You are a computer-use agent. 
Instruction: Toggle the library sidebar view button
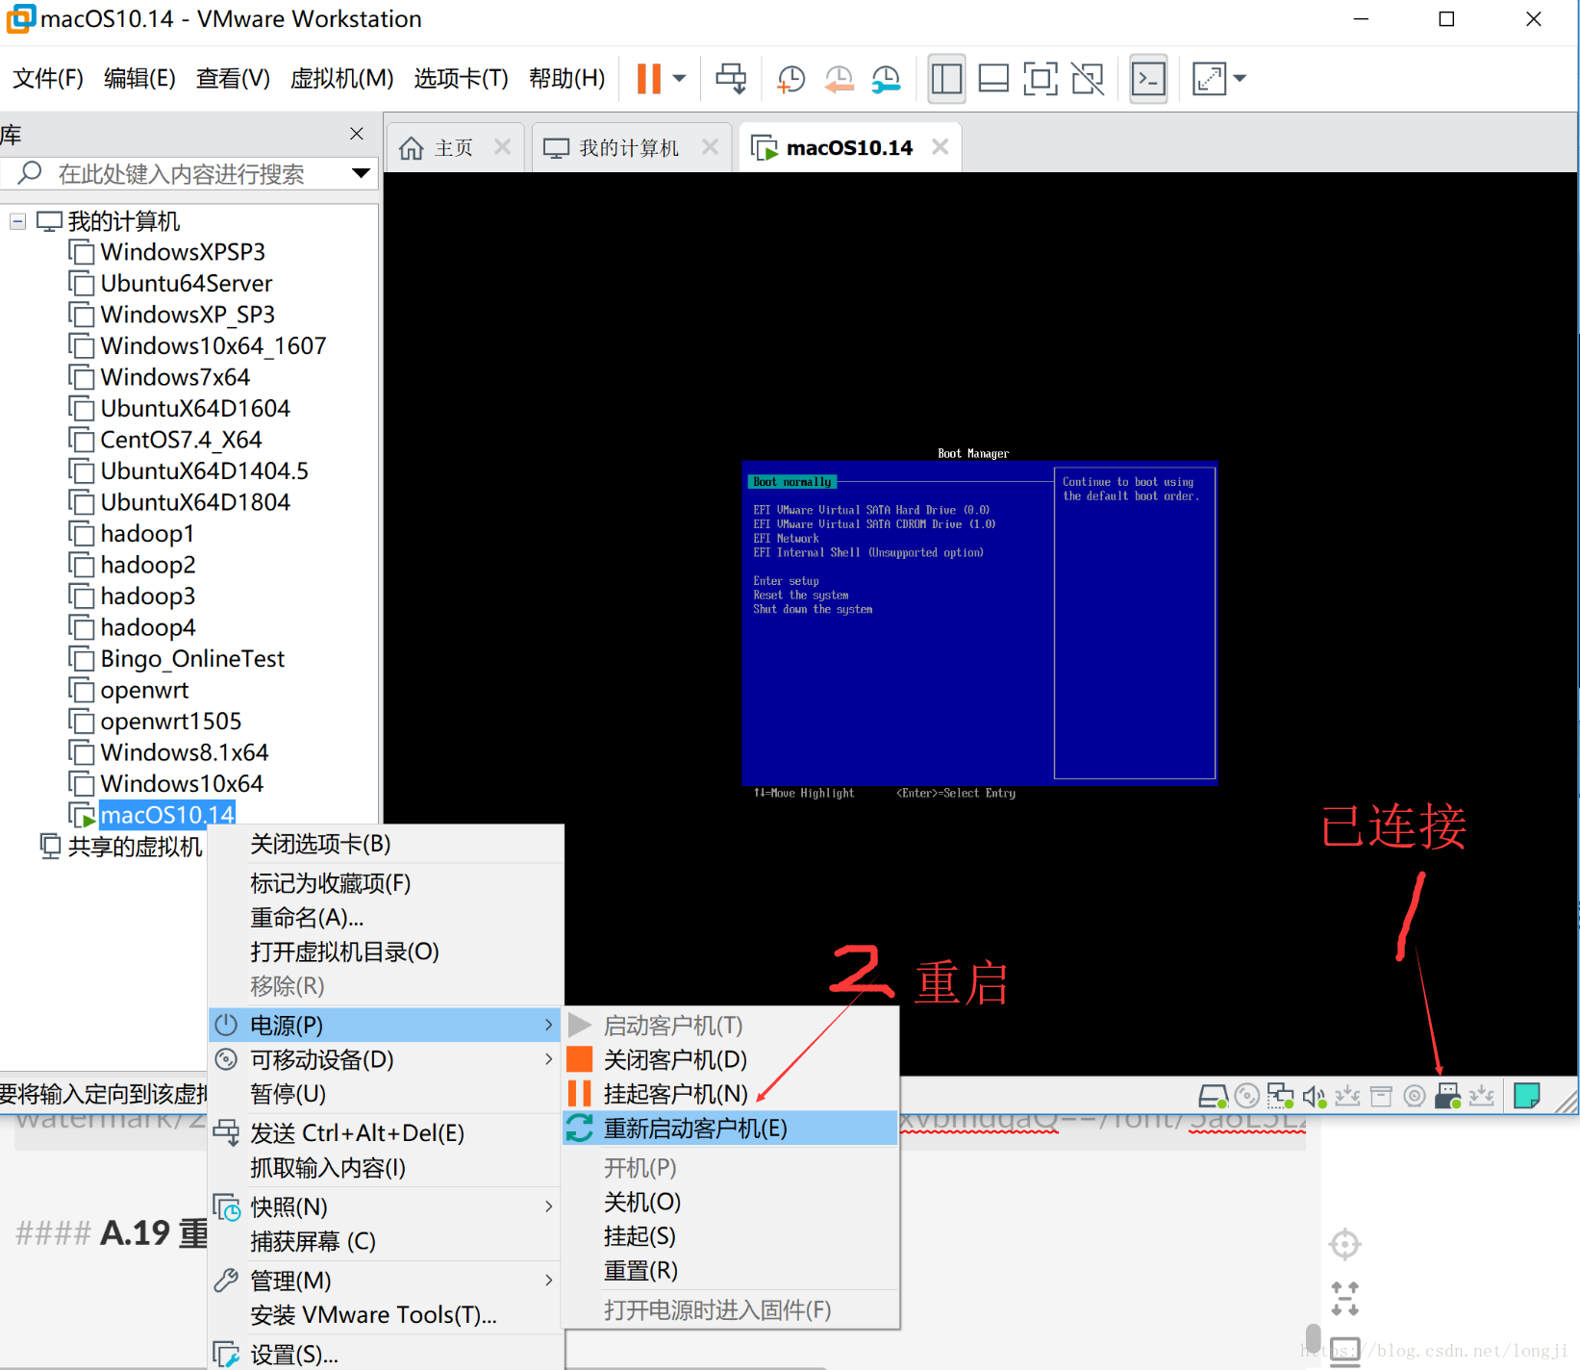[946, 79]
